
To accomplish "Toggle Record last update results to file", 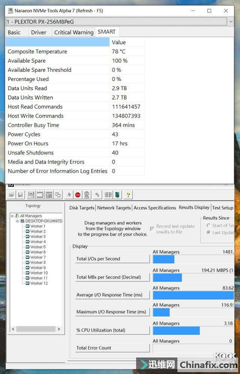I will point(152,229).
